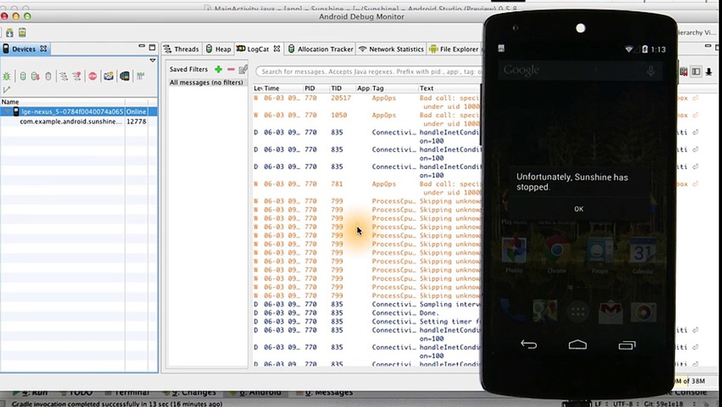Toggle Scroll Lock down-arrow icon in LogCat
The height and width of the screenshot is (407, 722).
pos(708,71)
